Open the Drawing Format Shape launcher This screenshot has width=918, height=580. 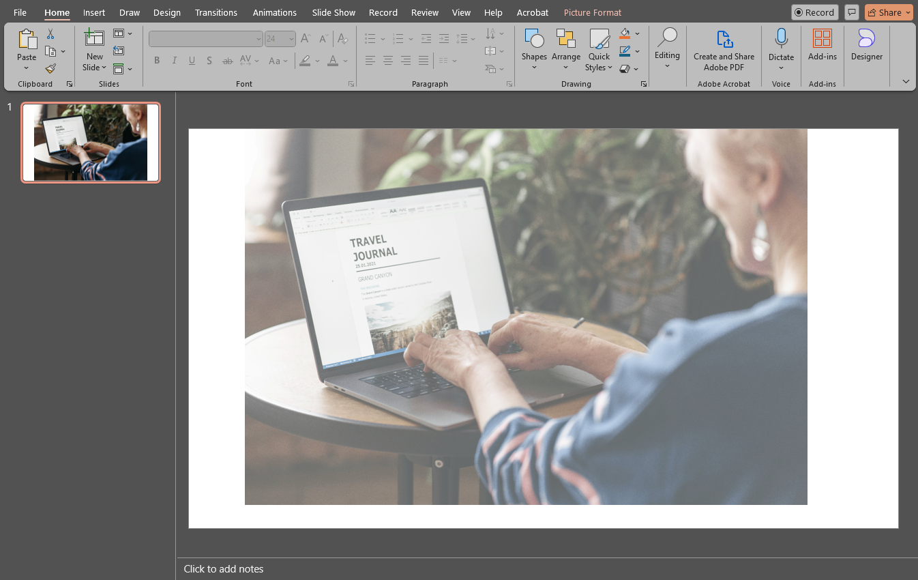(x=644, y=84)
